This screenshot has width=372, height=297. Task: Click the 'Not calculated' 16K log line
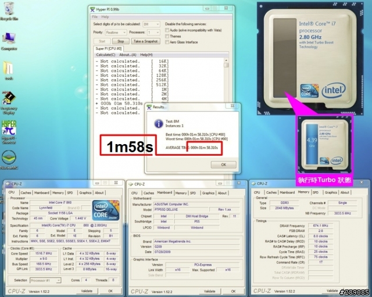[132, 61]
